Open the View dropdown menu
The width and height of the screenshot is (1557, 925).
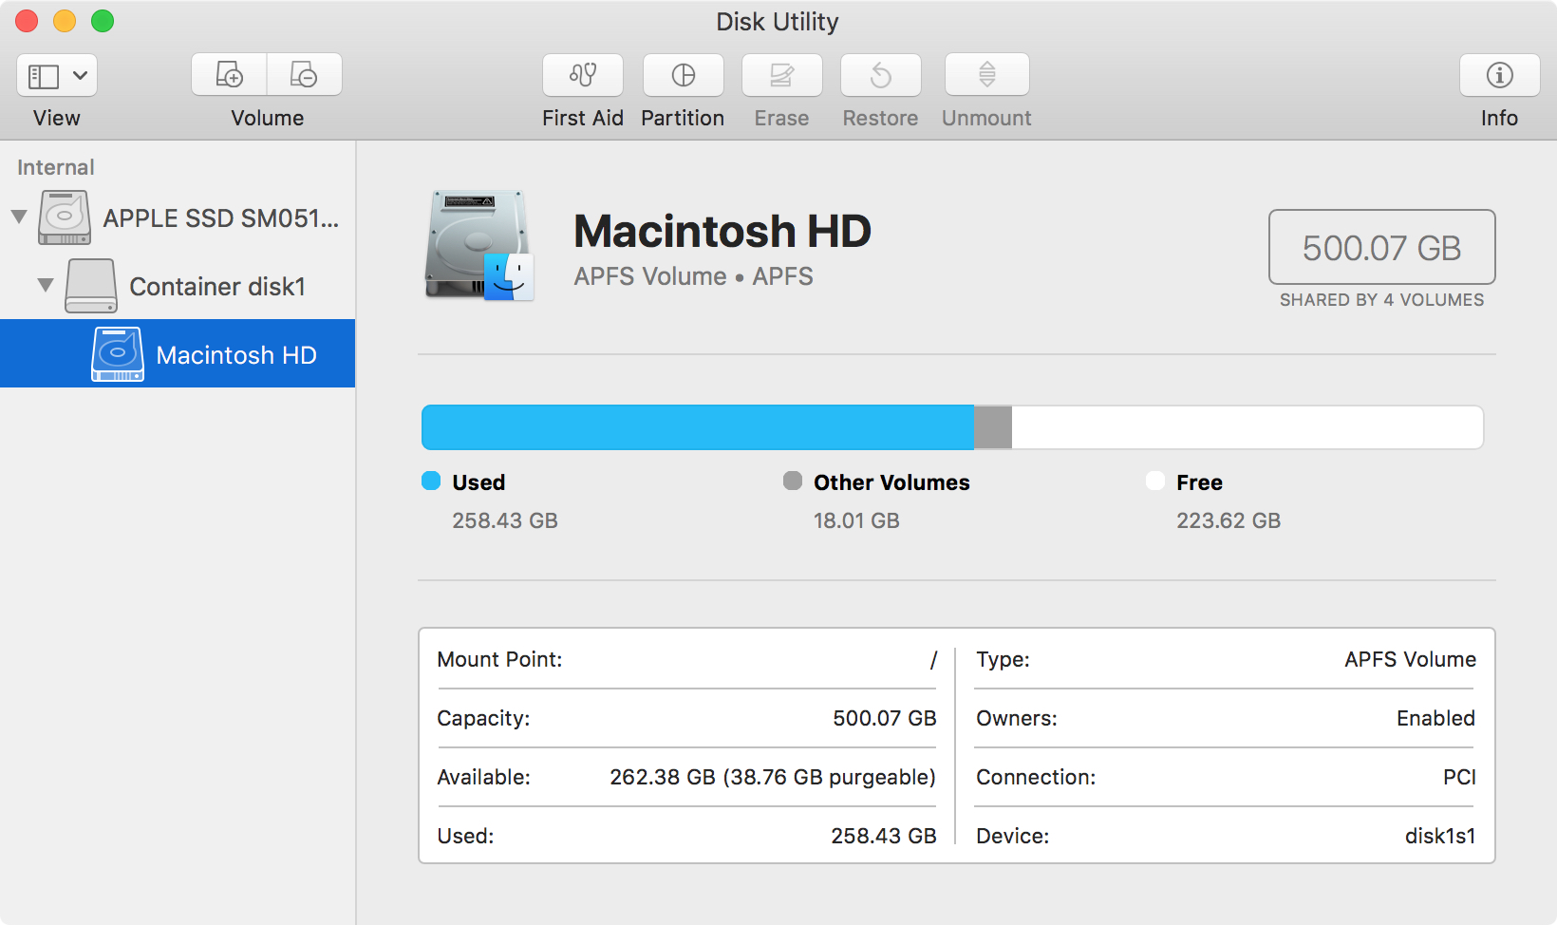point(56,75)
